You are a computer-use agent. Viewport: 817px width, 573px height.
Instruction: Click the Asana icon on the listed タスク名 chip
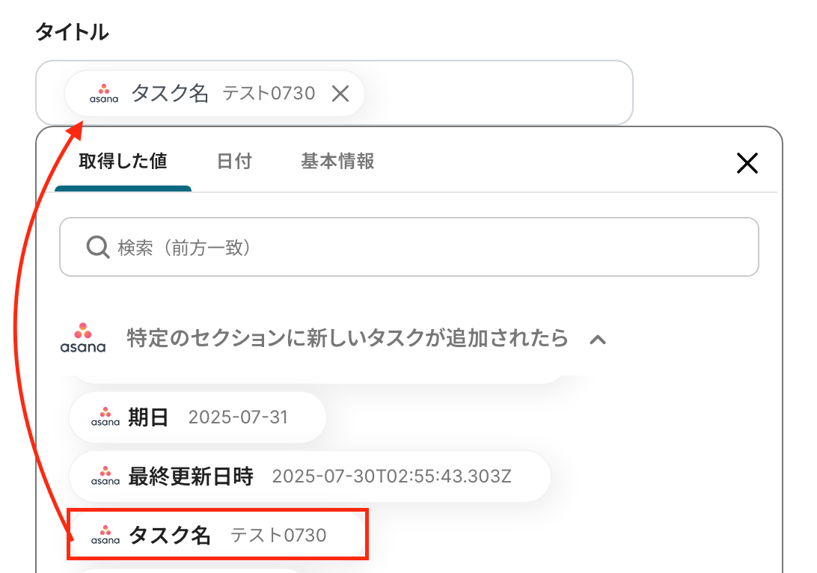pos(105,535)
